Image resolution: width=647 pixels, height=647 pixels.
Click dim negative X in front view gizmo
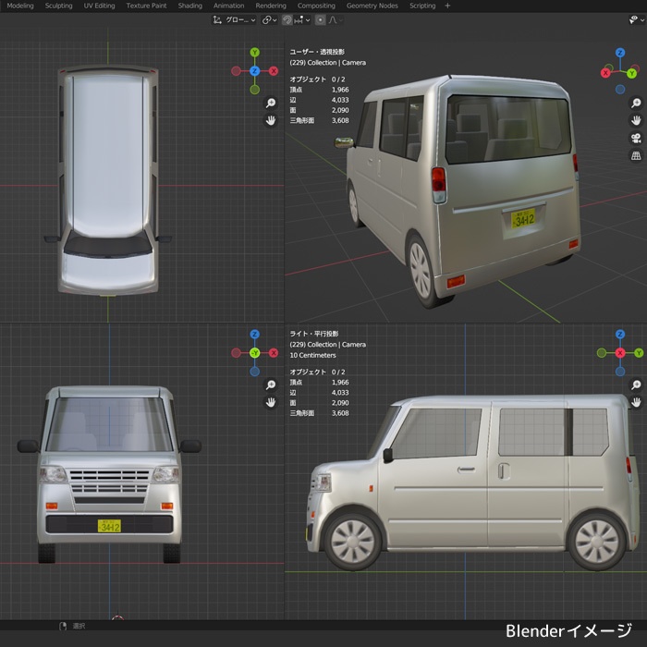pyautogui.click(x=236, y=353)
